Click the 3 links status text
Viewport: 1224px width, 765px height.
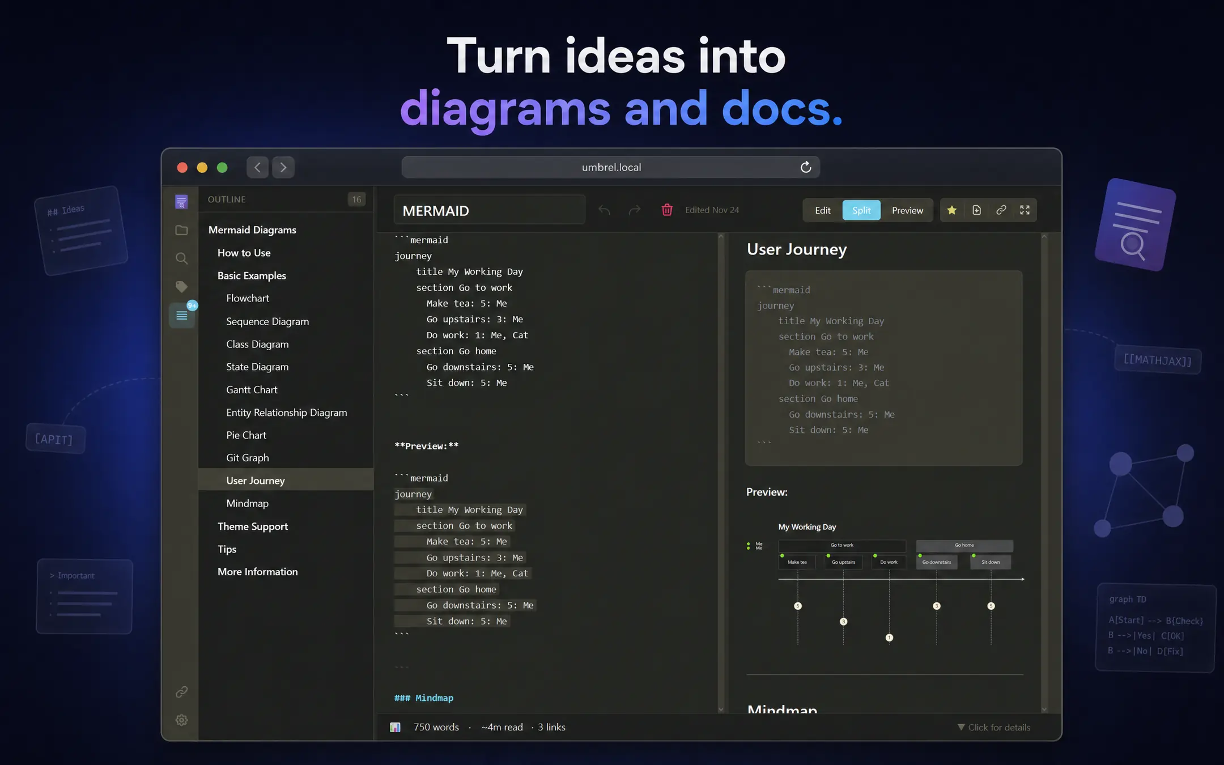tap(551, 727)
